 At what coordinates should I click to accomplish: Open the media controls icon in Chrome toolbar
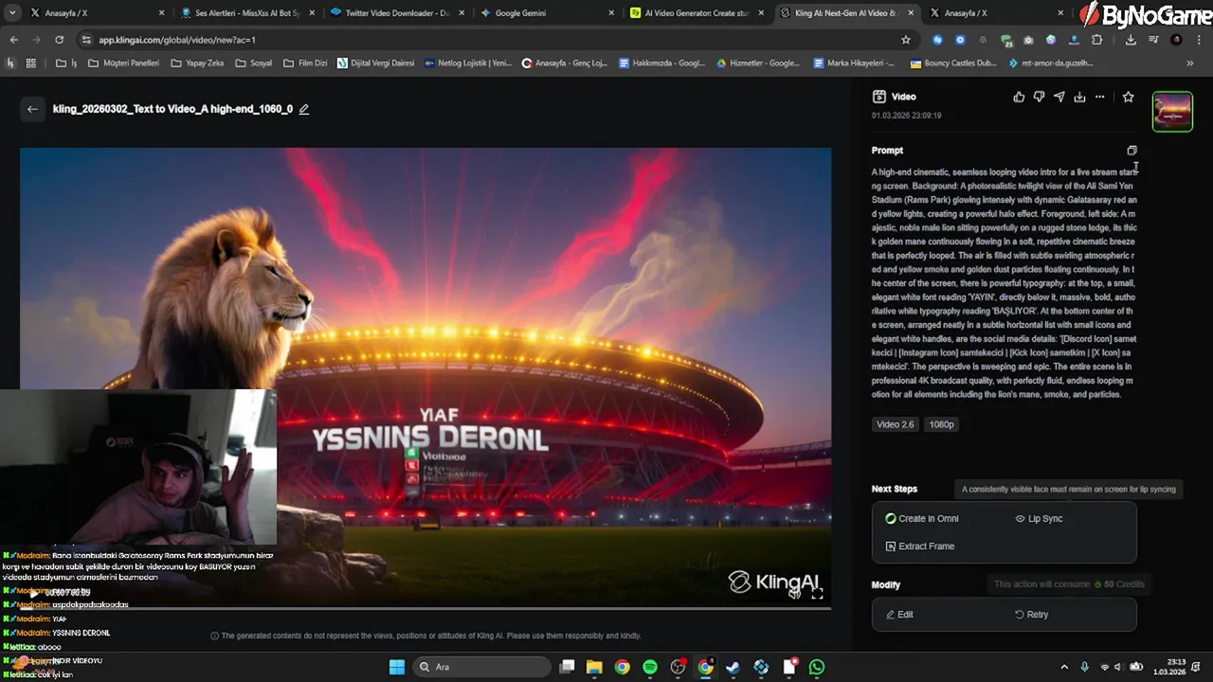[x=1153, y=40]
